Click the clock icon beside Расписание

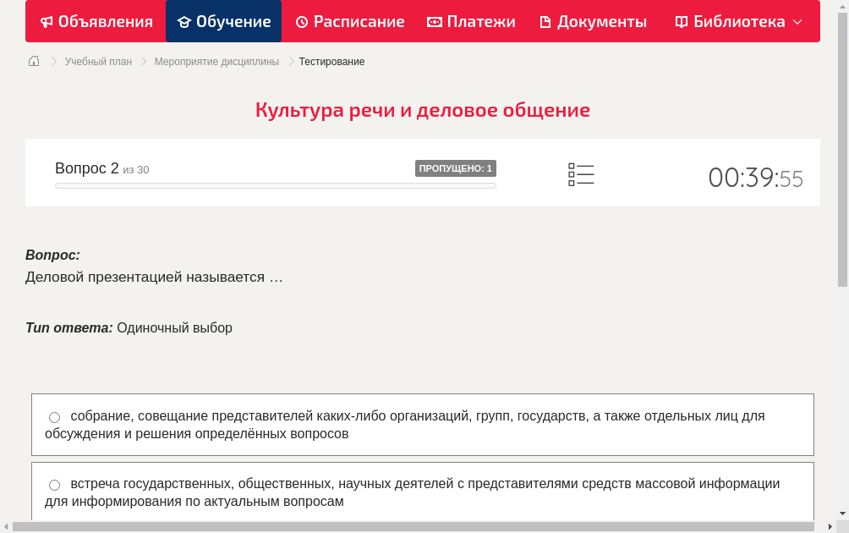click(x=300, y=21)
